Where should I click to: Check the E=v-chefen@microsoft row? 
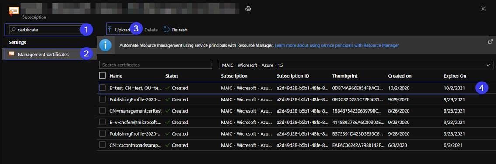[x=102, y=122]
